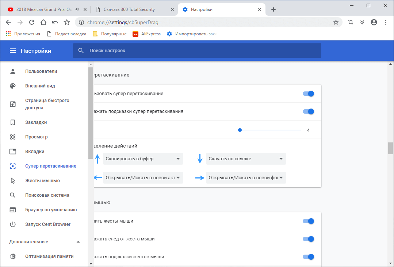
Task: Click the Поиск настроек search field
Action: (197, 51)
